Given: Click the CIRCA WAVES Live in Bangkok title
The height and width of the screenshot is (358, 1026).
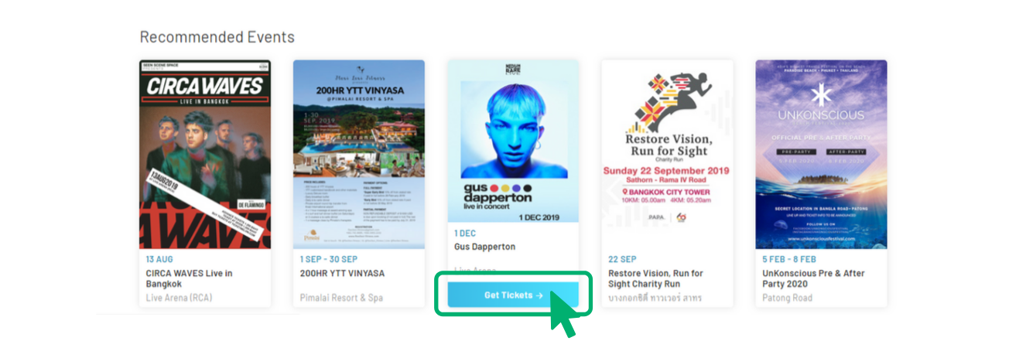Looking at the screenshot, I should 190,278.
